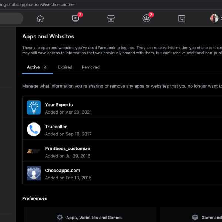The width and height of the screenshot is (222, 222).
Task: Switch to the Removed tab
Action: pos(91,67)
